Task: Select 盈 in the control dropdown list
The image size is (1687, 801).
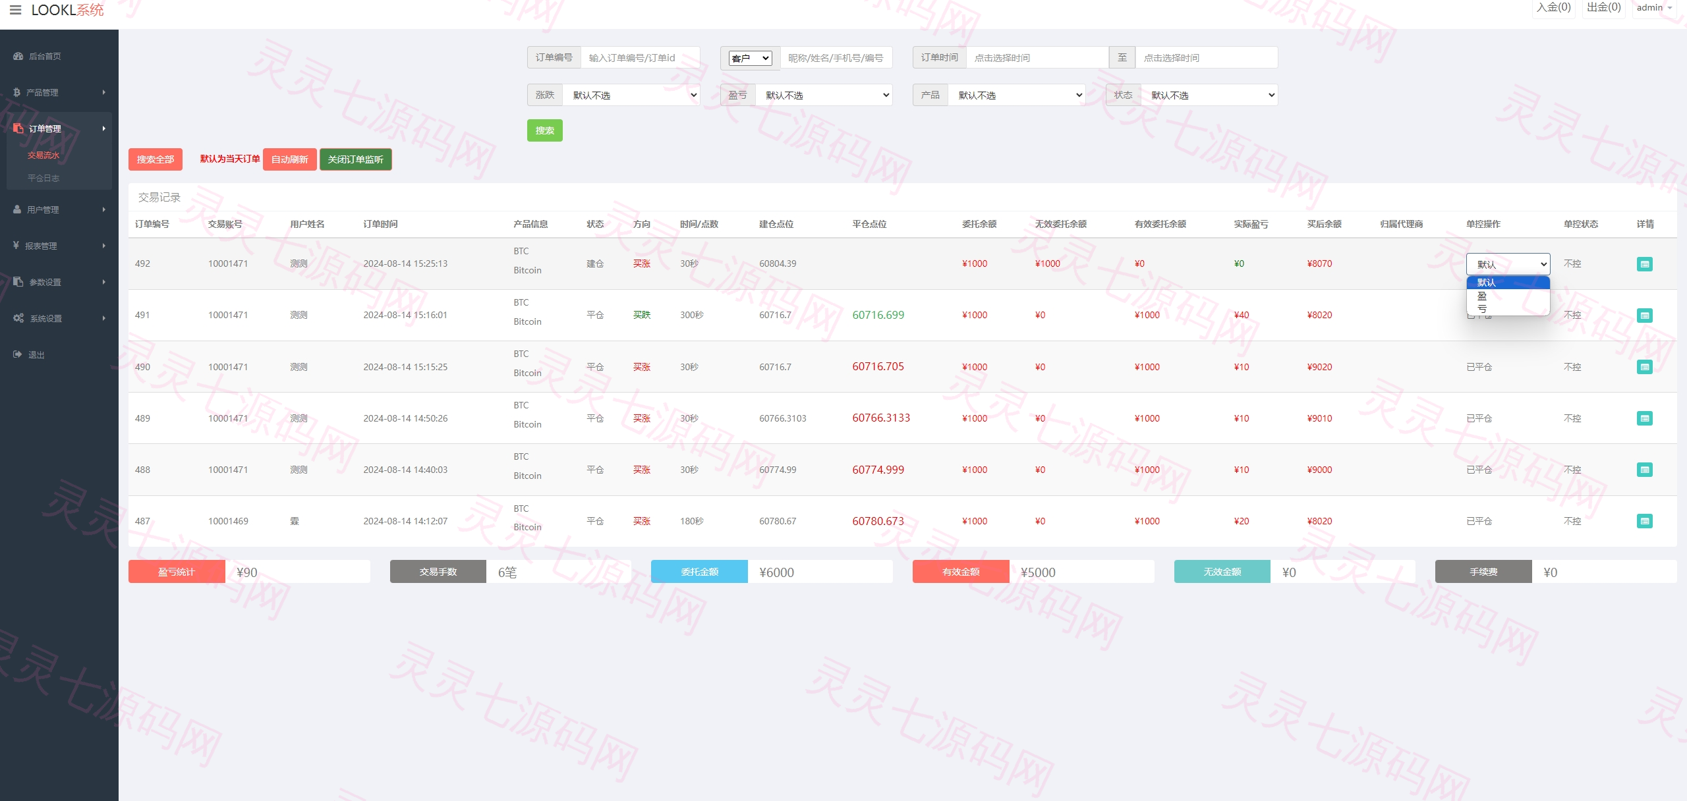Action: pos(1508,296)
